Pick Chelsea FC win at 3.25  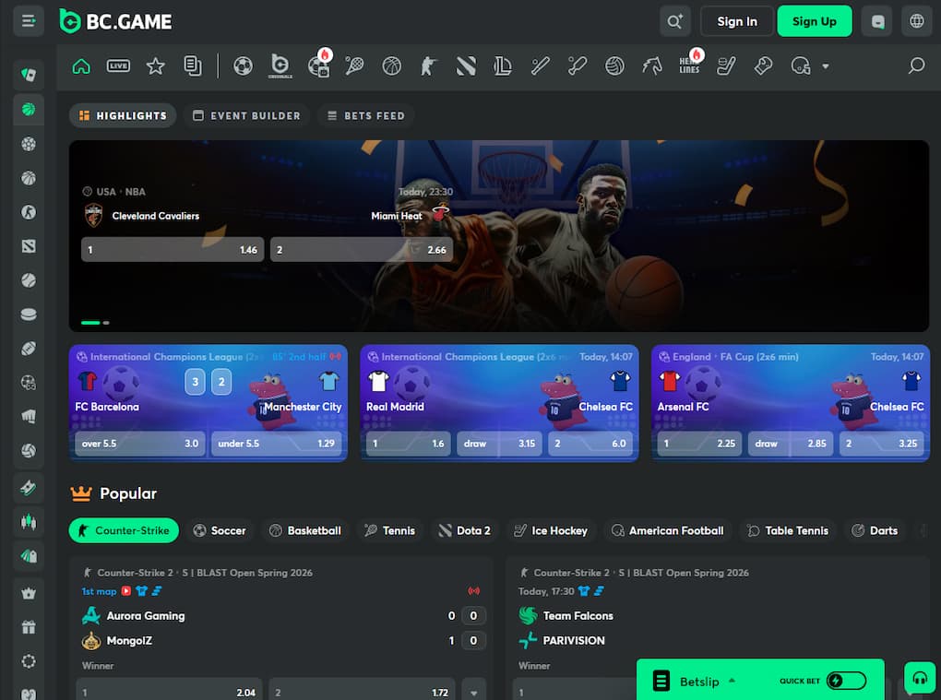[882, 444]
